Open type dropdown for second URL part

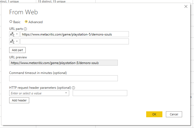point(14,41)
